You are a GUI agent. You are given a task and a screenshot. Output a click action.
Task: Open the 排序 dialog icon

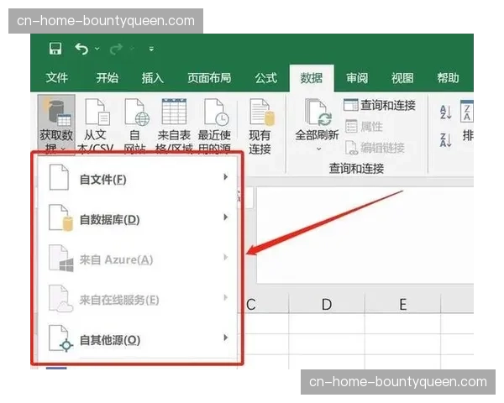click(x=467, y=111)
